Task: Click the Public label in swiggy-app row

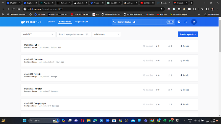Action: [x=186, y=104]
